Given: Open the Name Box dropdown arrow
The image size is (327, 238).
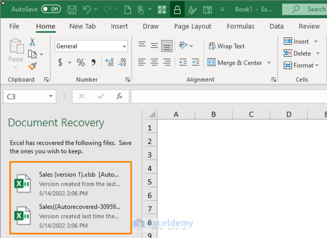Looking at the screenshot, I should click(x=51, y=96).
